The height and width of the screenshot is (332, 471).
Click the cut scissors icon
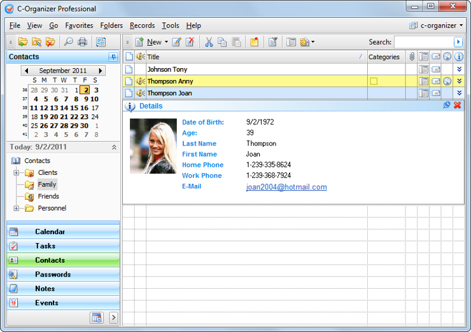coord(209,42)
